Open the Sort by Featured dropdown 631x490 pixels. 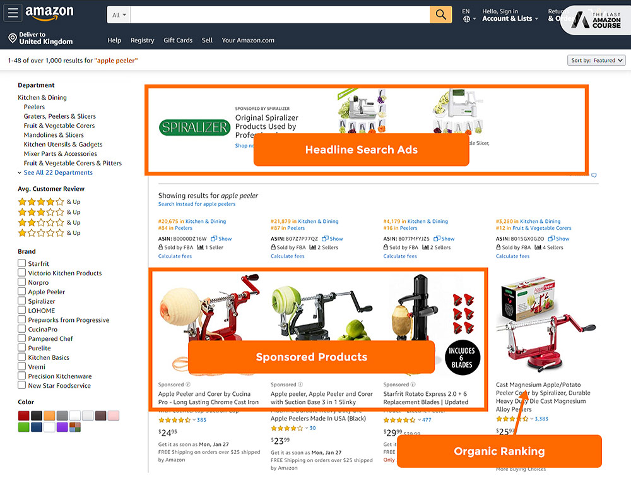click(596, 61)
